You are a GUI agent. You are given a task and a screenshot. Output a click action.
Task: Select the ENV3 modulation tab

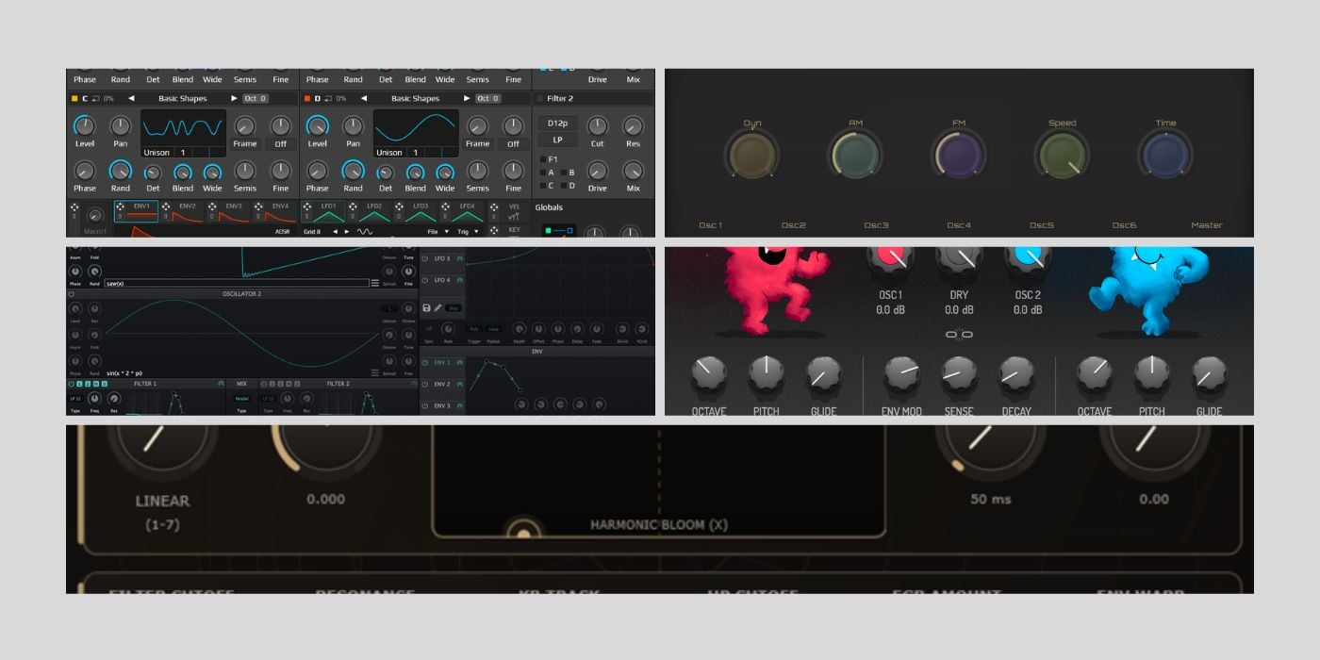click(227, 211)
